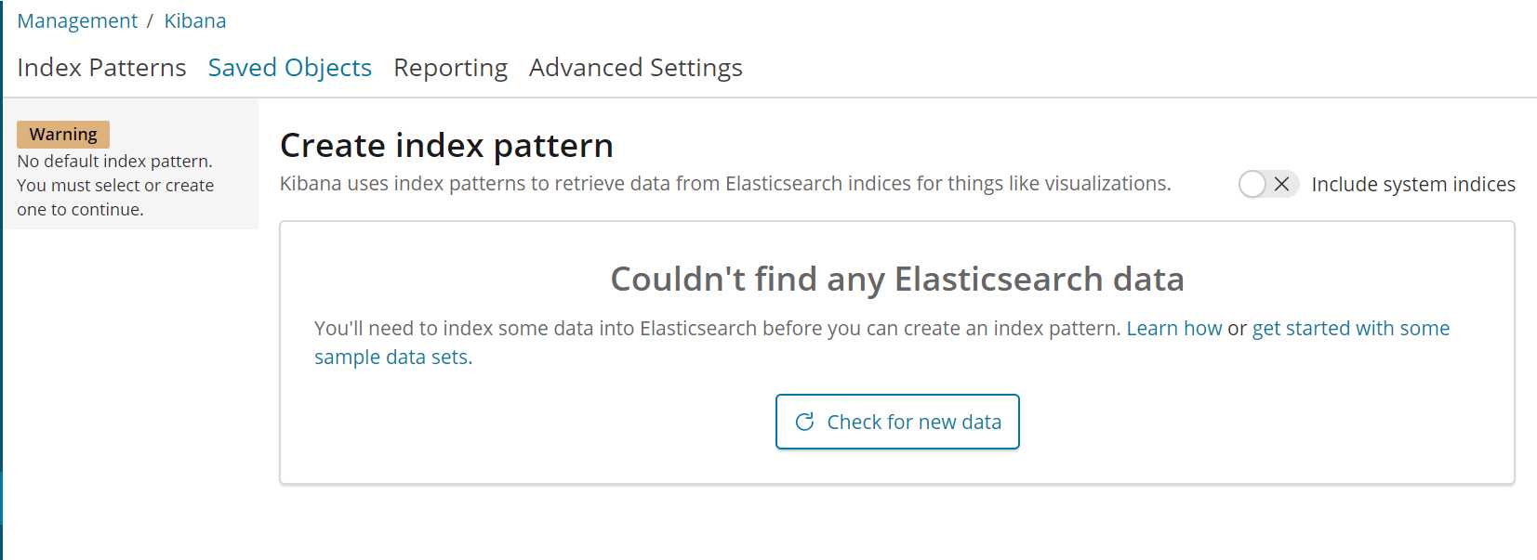Click the refresh icon beside Check for new data
This screenshot has height=560, width=1537.
pos(805,422)
